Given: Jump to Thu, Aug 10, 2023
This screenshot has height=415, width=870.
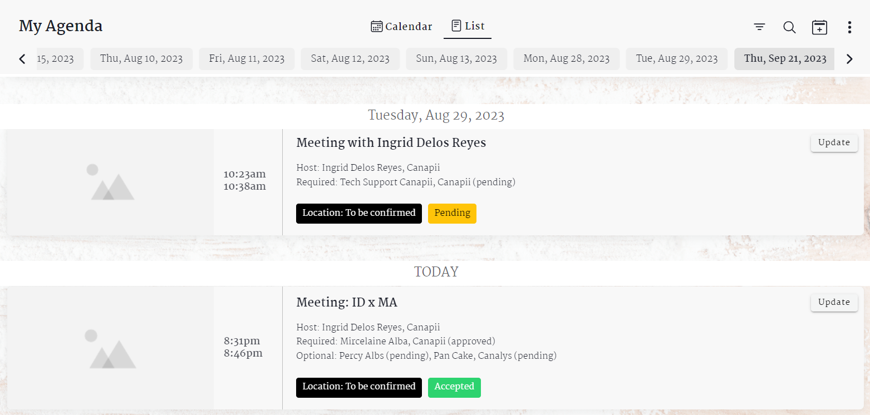Looking at the screenshot, I should click(x=141, y=58).
